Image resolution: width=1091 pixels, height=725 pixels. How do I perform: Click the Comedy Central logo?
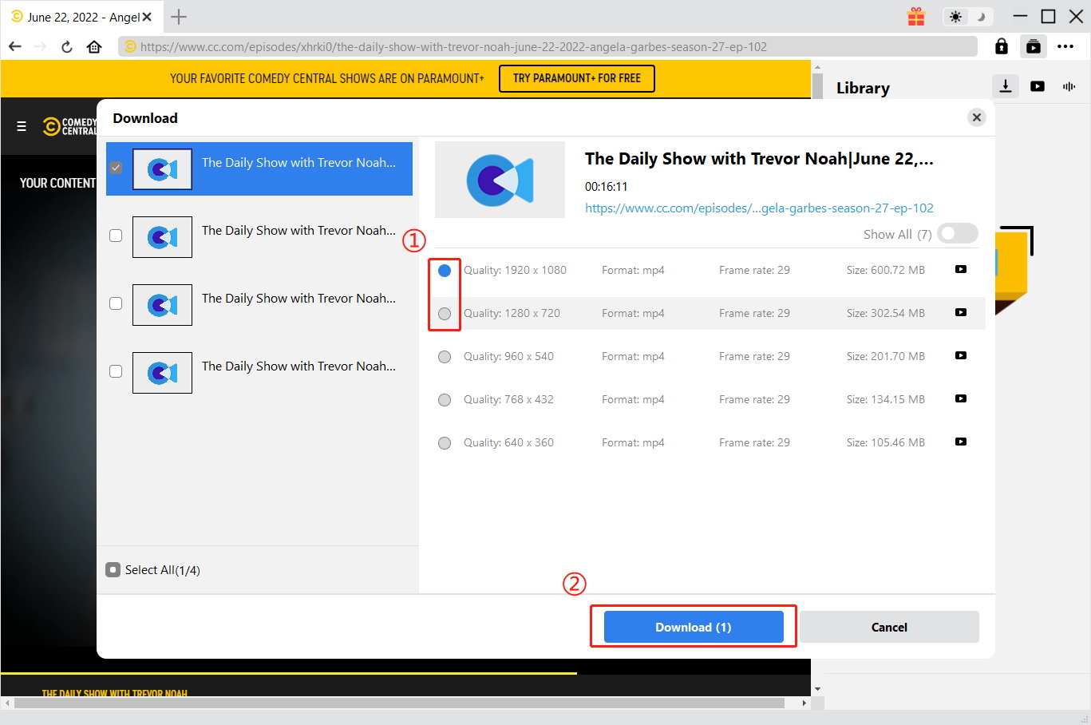pos(69,126)
